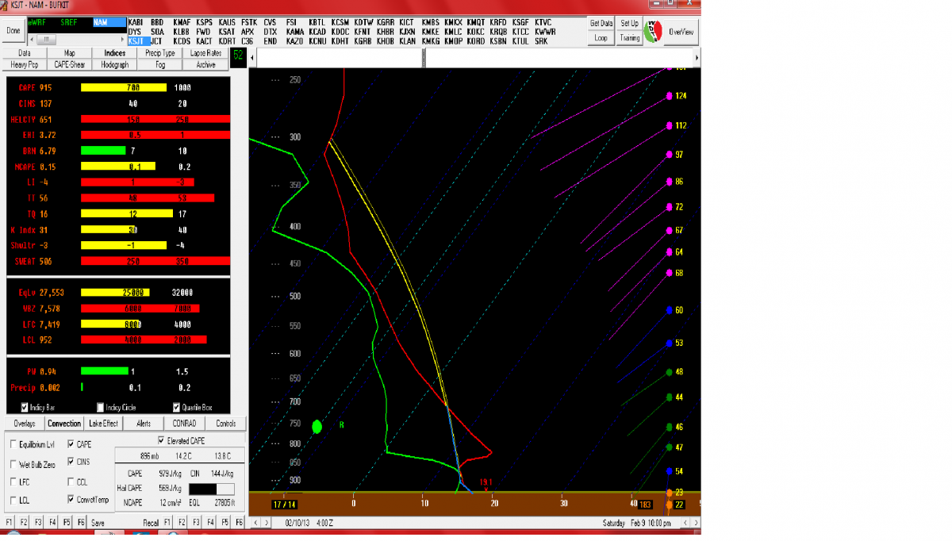The height and width of the screenshot is (541, 952).
Task: Uncheck the CINS checkbox
Action: 72,461
